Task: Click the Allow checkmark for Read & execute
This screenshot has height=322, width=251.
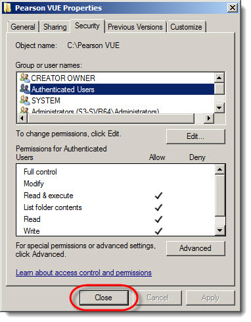Action: pos(158,196)
